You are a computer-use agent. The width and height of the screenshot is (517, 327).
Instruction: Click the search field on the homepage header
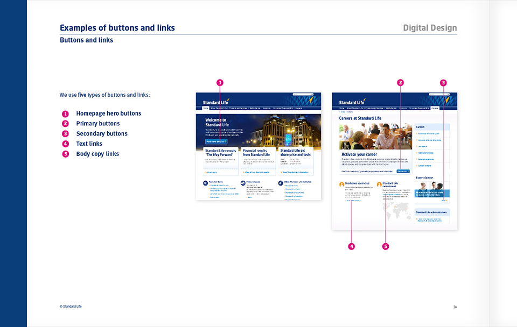pyautogui.click(x=304, y=95)
